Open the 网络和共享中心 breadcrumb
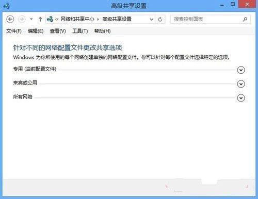Viewport: 258px width, 199px height. [77, 19]
